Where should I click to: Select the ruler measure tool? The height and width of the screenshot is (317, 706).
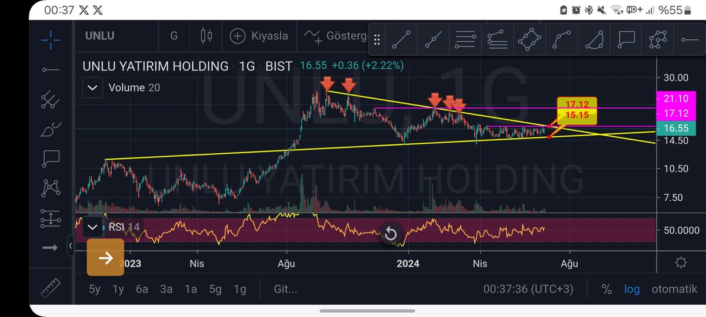(x=51, y=289)
